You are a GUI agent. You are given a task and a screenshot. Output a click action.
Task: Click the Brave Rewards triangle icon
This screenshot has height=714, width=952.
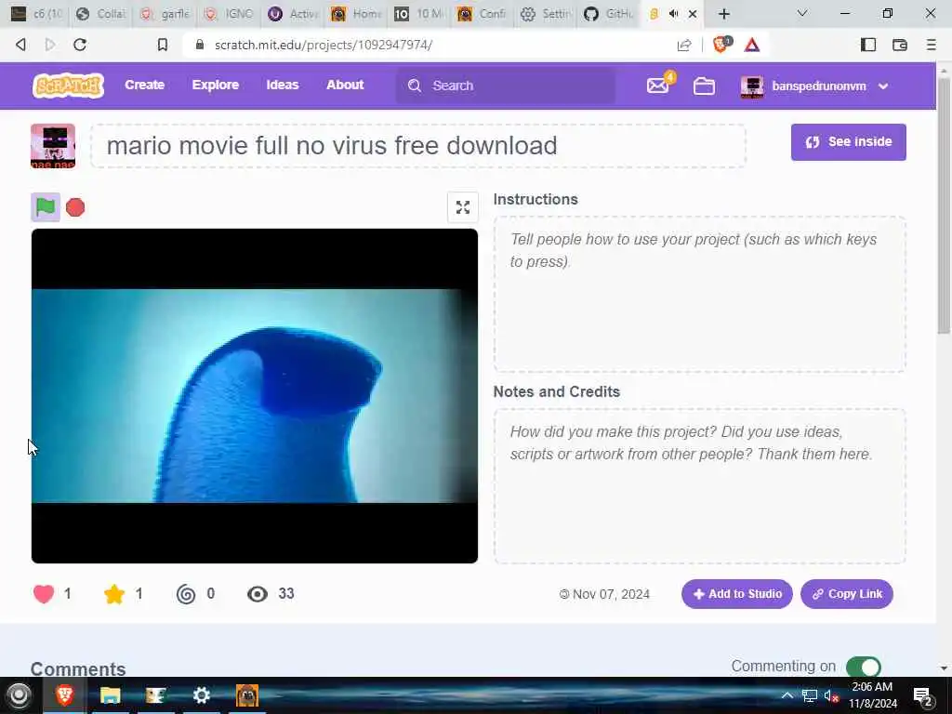[751, 45]
